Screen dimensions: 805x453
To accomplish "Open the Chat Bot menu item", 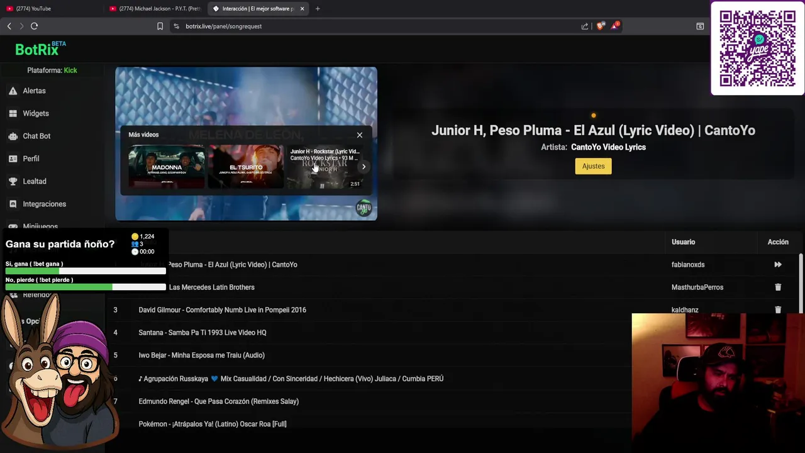I will click(36, 137).
